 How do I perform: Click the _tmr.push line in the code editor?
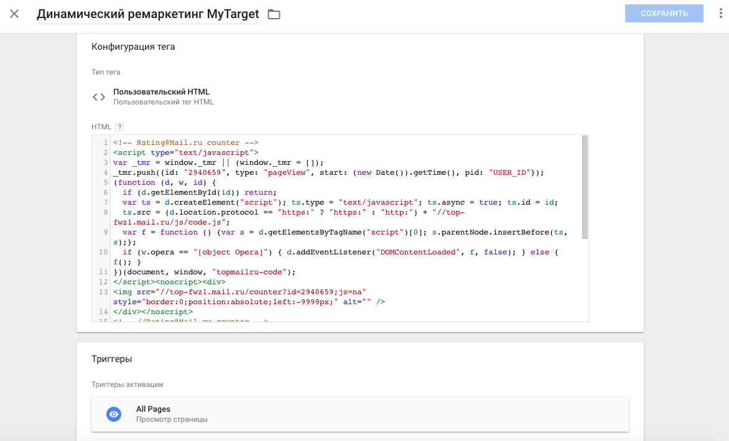pyautogui.click(x=328, y=172)
